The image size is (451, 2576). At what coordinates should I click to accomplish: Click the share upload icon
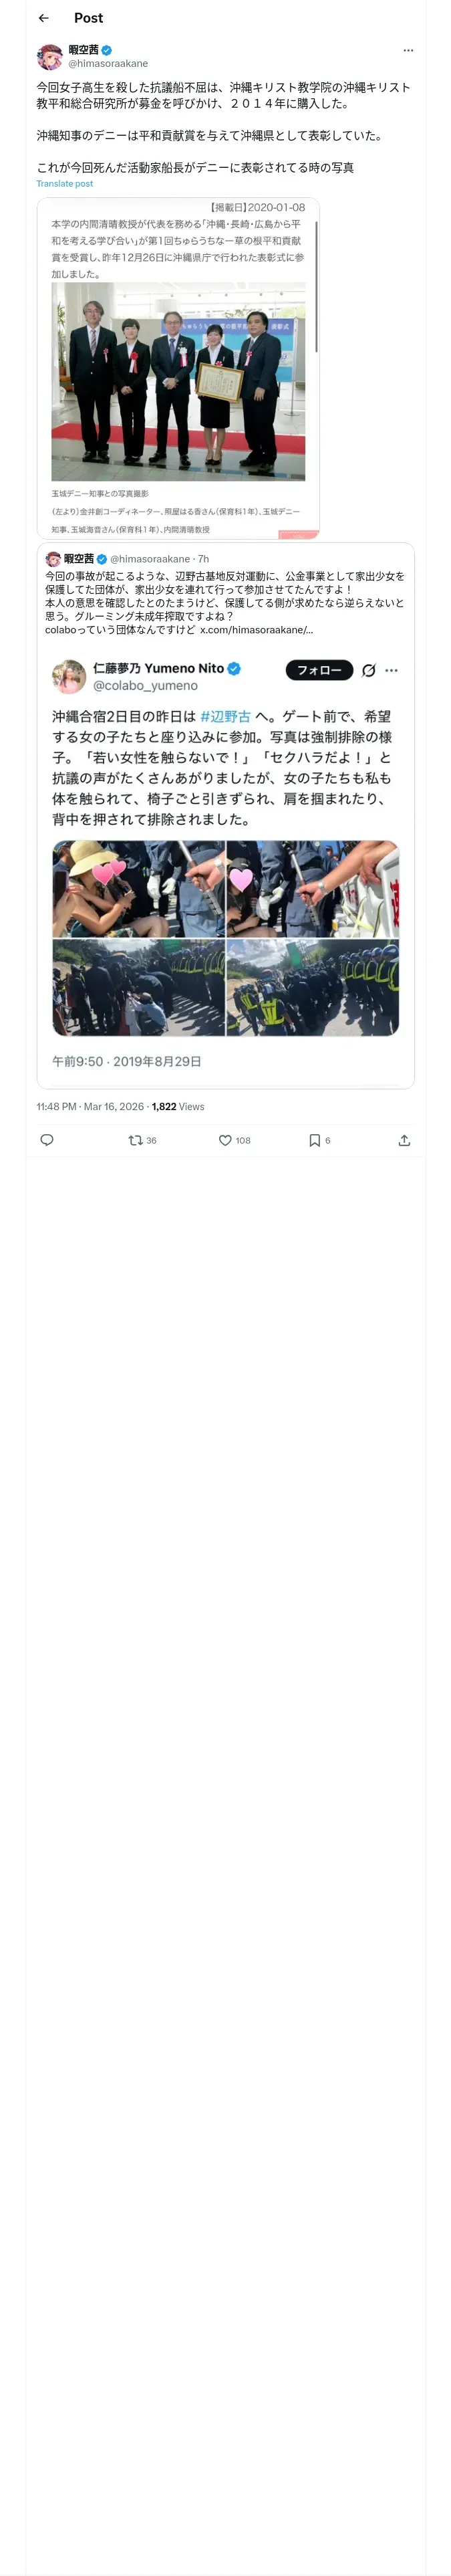coord(404,1140)
